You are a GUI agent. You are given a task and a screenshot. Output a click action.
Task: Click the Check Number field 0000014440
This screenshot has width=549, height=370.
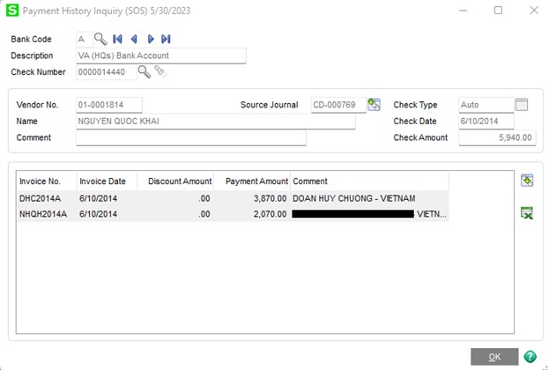point(107,72)
